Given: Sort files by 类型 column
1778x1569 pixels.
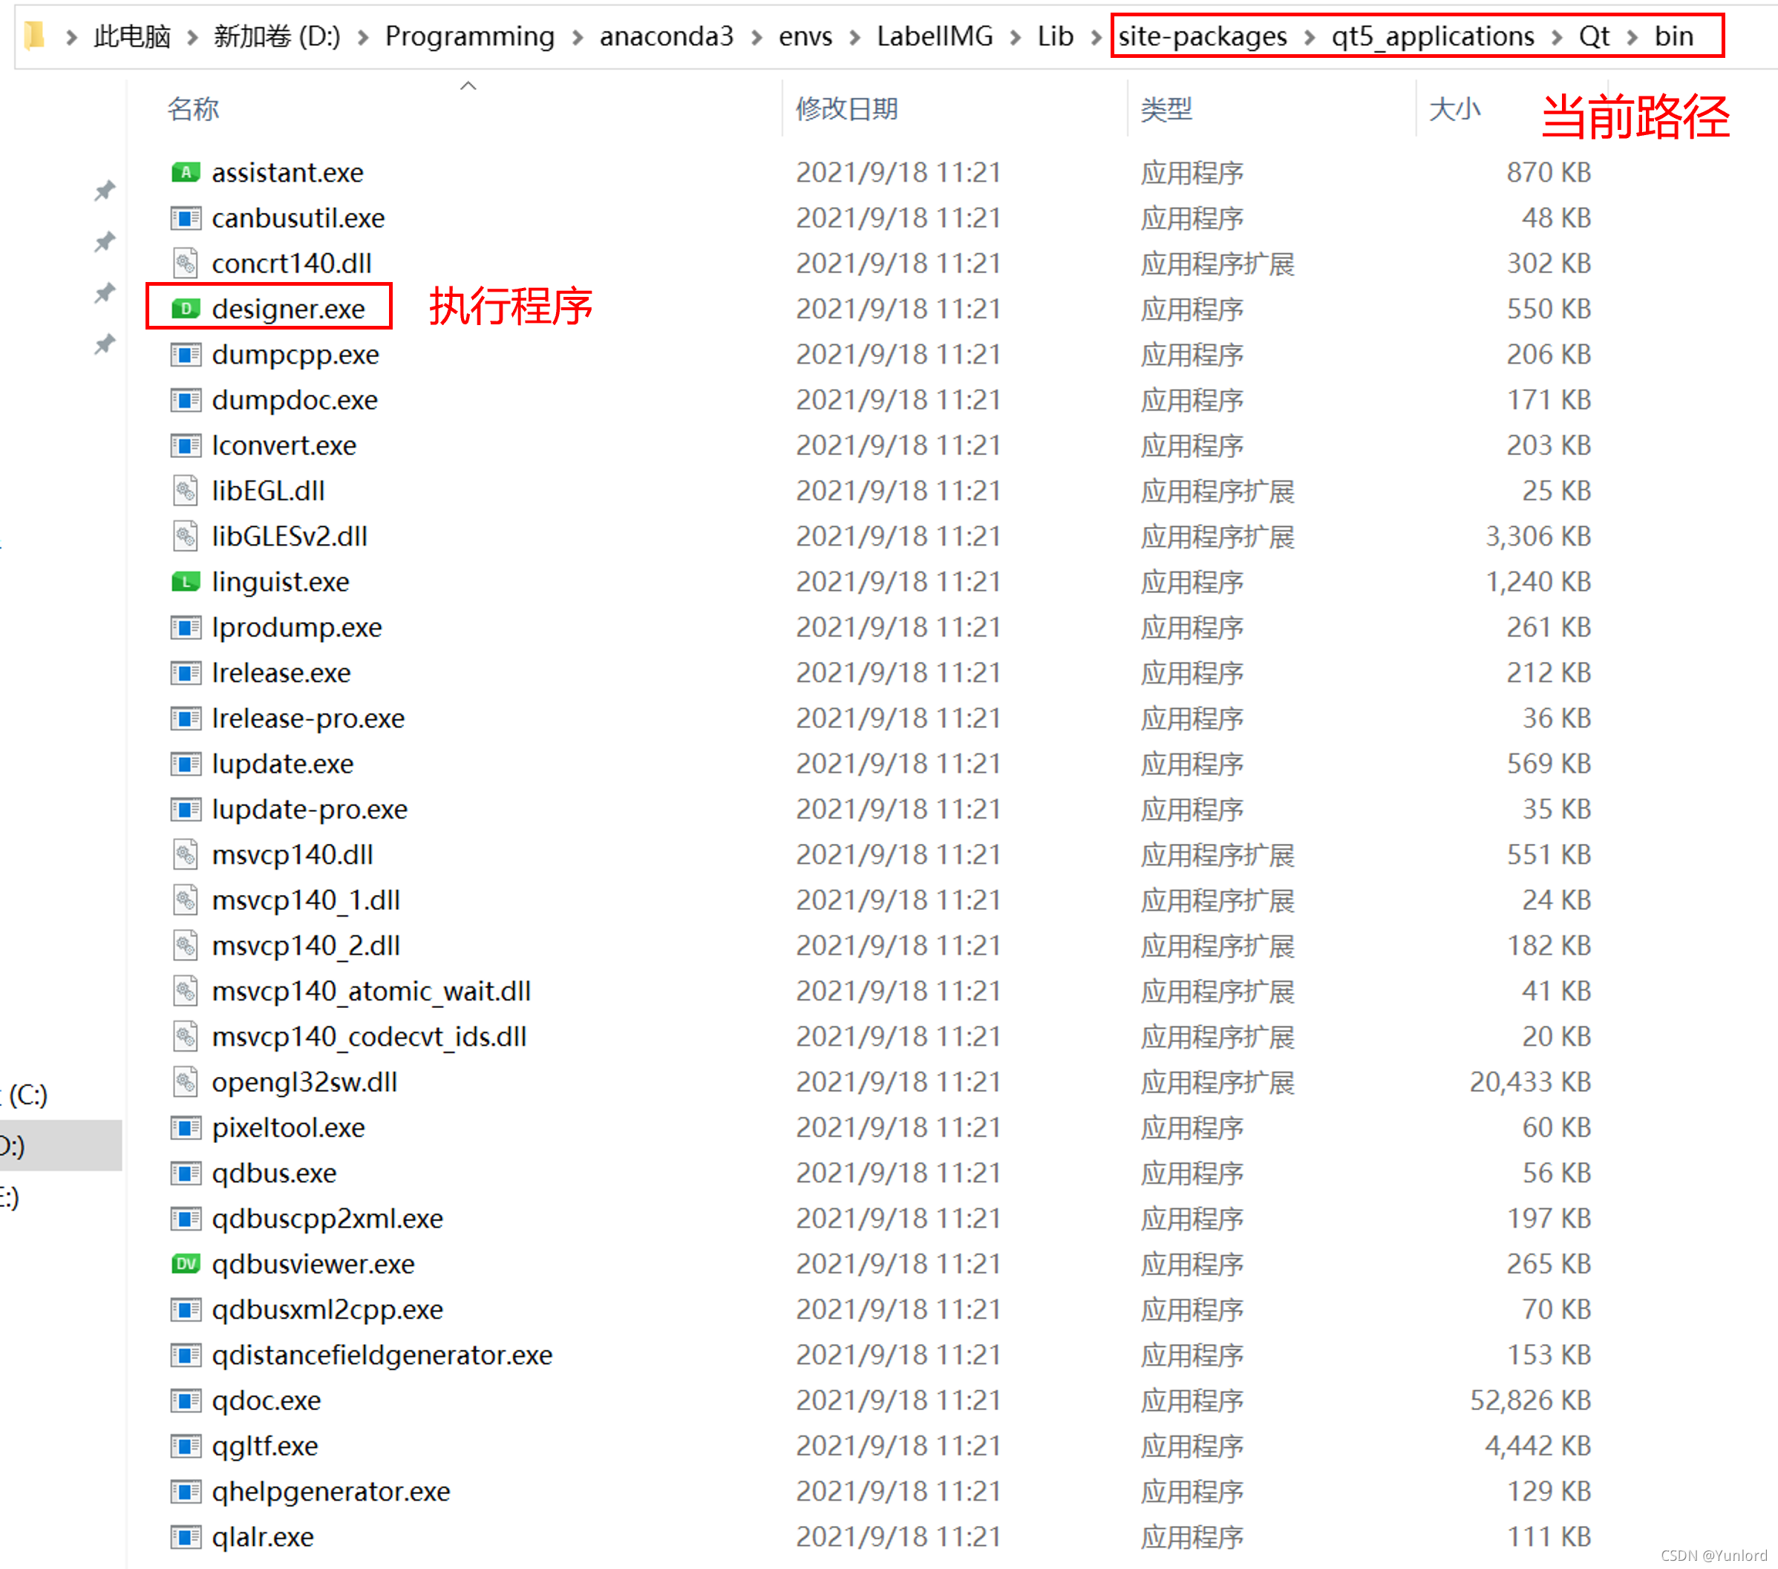Looking at the screenshot, I should point(1166,108).
